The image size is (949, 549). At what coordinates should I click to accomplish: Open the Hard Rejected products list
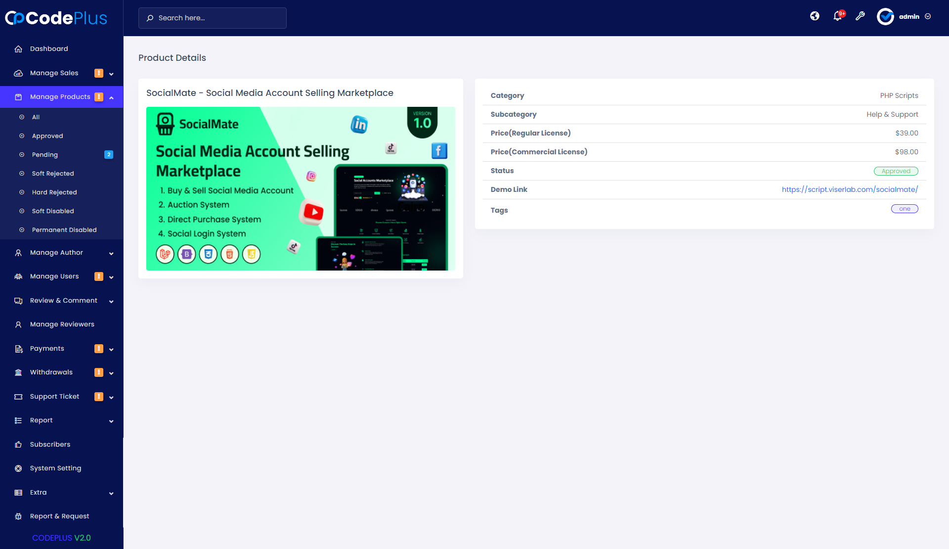tap(54, 192)
